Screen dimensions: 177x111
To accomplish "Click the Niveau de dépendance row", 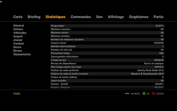I will point(107,64).
